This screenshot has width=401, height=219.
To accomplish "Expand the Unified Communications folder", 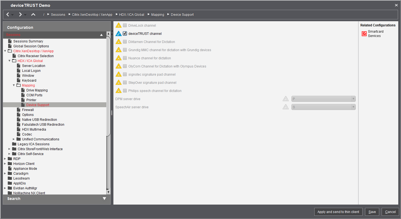I will [x=14, y=139].
